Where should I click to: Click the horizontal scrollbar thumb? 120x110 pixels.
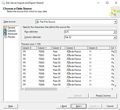(x=41, y=89)
